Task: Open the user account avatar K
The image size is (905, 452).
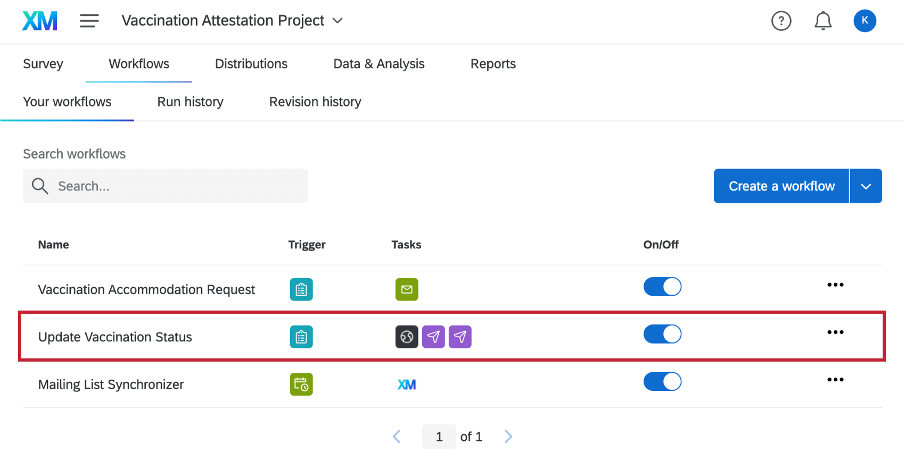Action: (865, 21)
